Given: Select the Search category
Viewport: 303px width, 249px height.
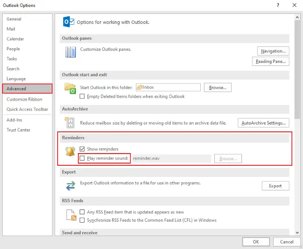Looking at the screenshot, I should tap(27, 69).
